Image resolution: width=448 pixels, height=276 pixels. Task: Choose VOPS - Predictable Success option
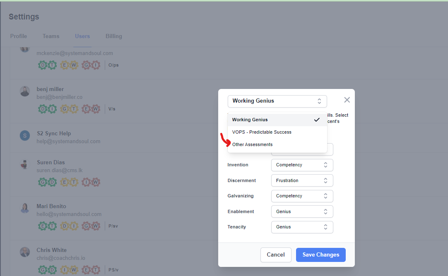[x=277, y=132]
